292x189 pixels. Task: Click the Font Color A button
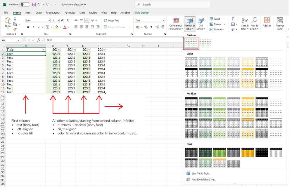65,27
